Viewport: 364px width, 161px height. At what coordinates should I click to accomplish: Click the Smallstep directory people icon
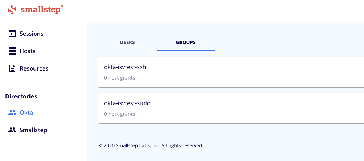pos(12,130)
